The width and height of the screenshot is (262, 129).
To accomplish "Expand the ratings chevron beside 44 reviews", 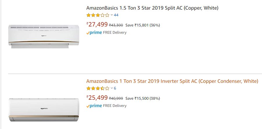I will [112, 15].
